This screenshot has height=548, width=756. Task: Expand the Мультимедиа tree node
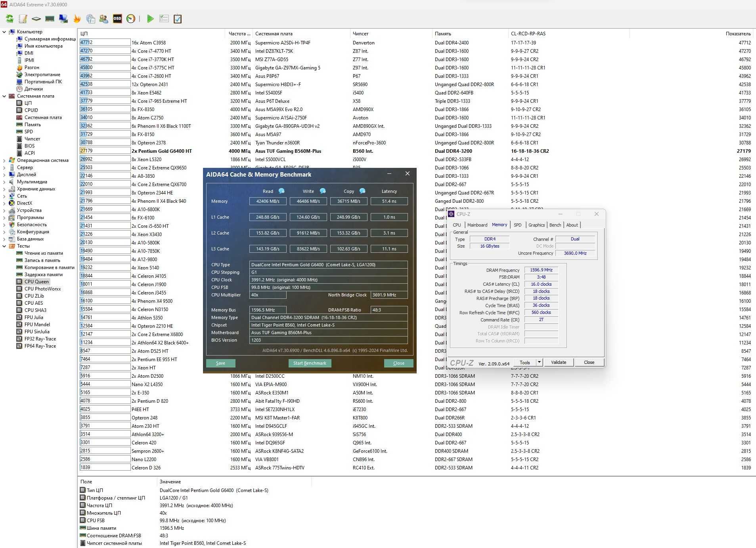coord(4,182)
